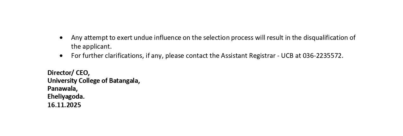The width and height of the screenshot is (403, 136).
Task: Place cursor on "Director/ CEO," line
Action: (x=69, y=72)
